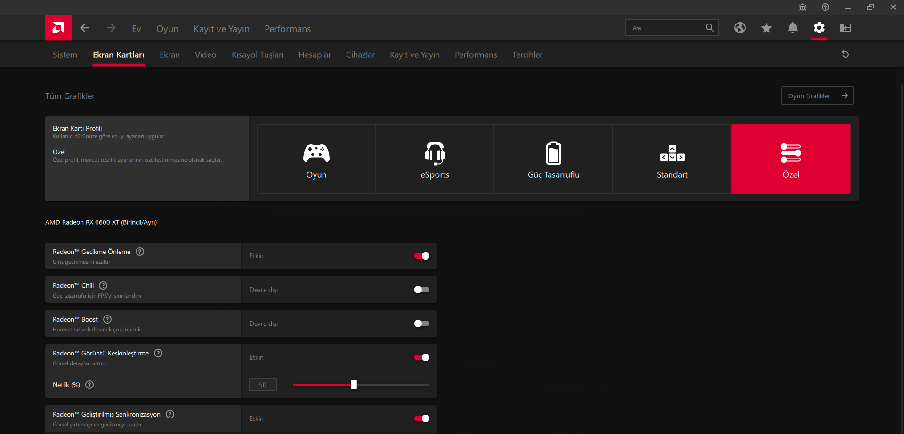The height and width of the screenshot is (434, 904).
Task: Open favorites star icon
Action: pos(767,28)
